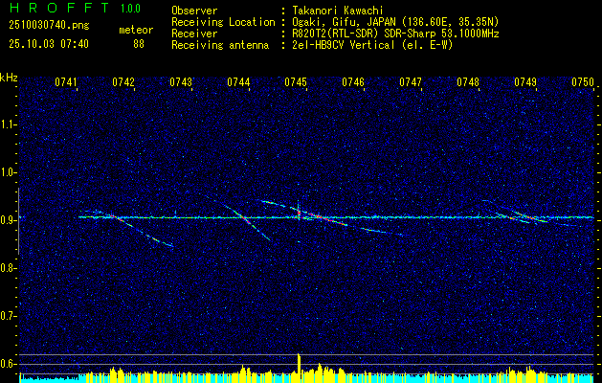Viewport: 602px width, 383px height.
Task: Click the 0743 time axis marker
Action: tap(181, 82)
